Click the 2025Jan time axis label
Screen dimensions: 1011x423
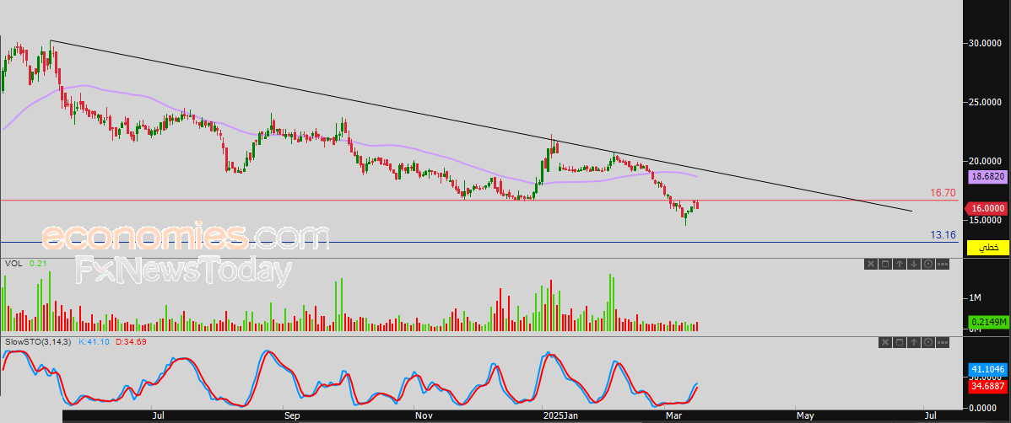pos(560,416)
